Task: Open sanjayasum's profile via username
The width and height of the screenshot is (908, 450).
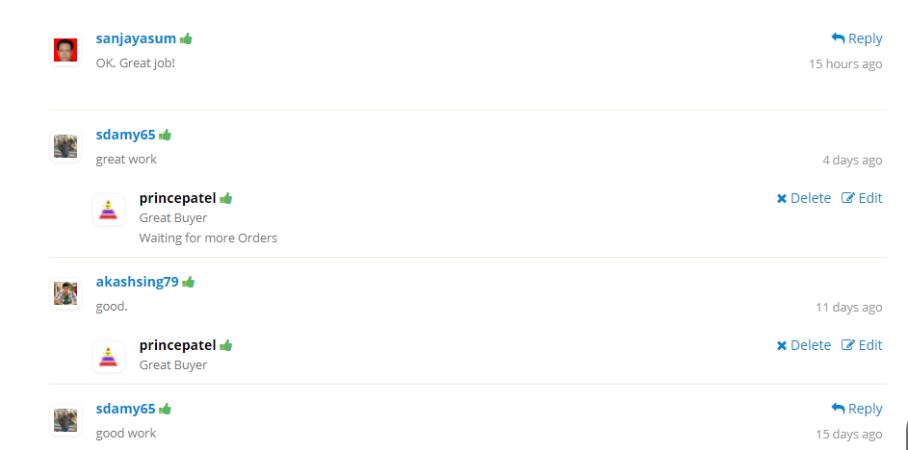Action: pyautogui.click(x=136, y=38)
